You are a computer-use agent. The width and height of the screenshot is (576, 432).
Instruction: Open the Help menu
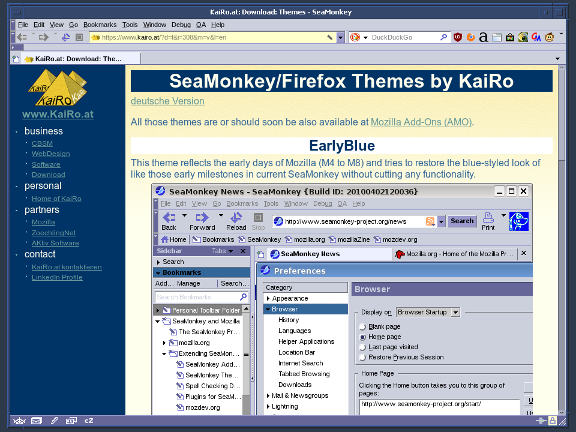click(218, 25)
